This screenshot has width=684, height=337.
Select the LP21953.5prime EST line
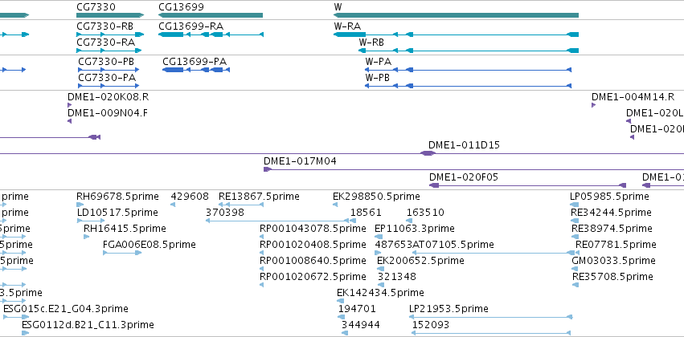(x=490, y=317)
